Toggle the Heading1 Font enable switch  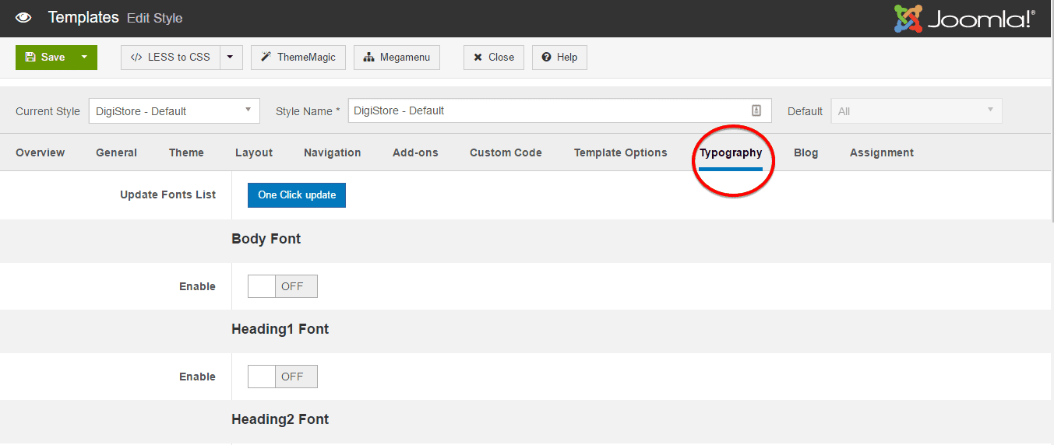[282, 377]
